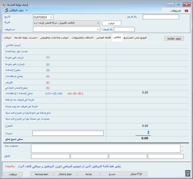Screen dimensions: 193x179
Task: Open the ملف الطالب student file icon
Action: [6, 10]
